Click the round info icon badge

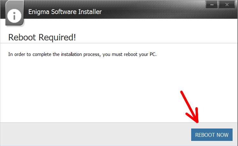pos(14,16)
